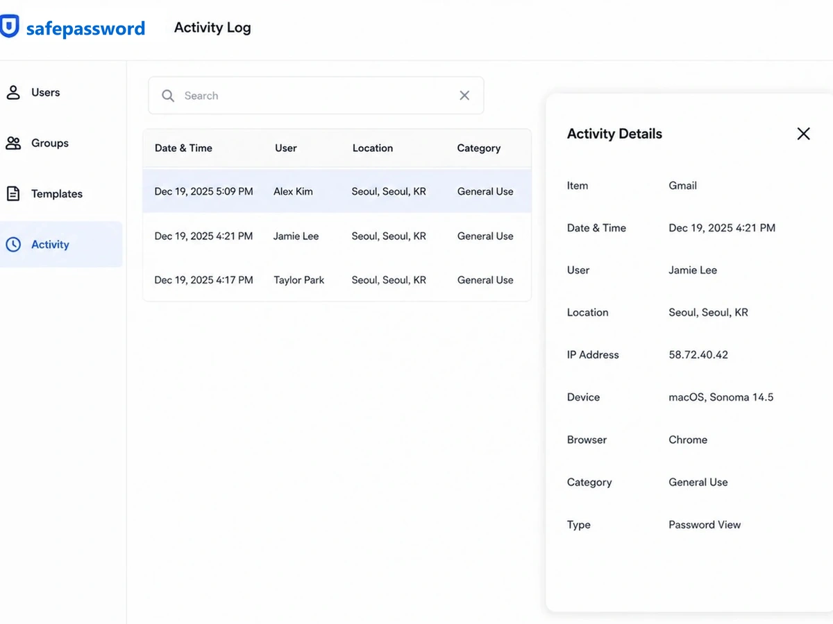Open the Activity section label
The image size is (833, 624).
click(x=50, y=245)
